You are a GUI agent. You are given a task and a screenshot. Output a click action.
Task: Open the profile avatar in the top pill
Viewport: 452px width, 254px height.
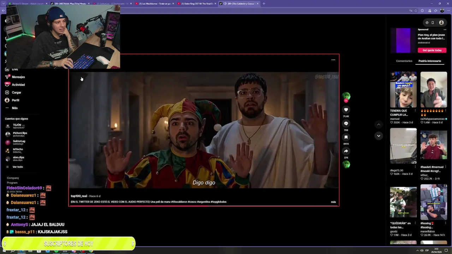(x=441, y=23)
